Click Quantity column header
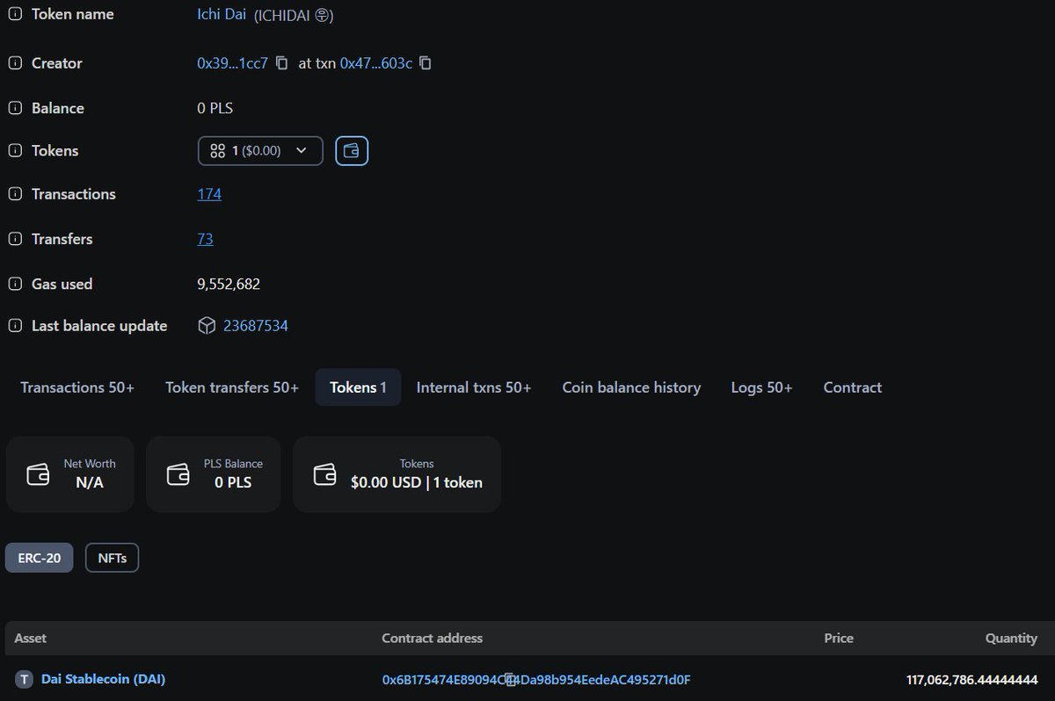Image resolution: width=1055 pixels, height=701 pixels. (1011, 639)
